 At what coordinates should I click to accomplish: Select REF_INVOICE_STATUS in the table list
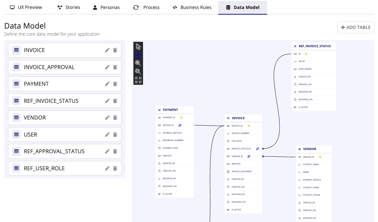[65, 101]
